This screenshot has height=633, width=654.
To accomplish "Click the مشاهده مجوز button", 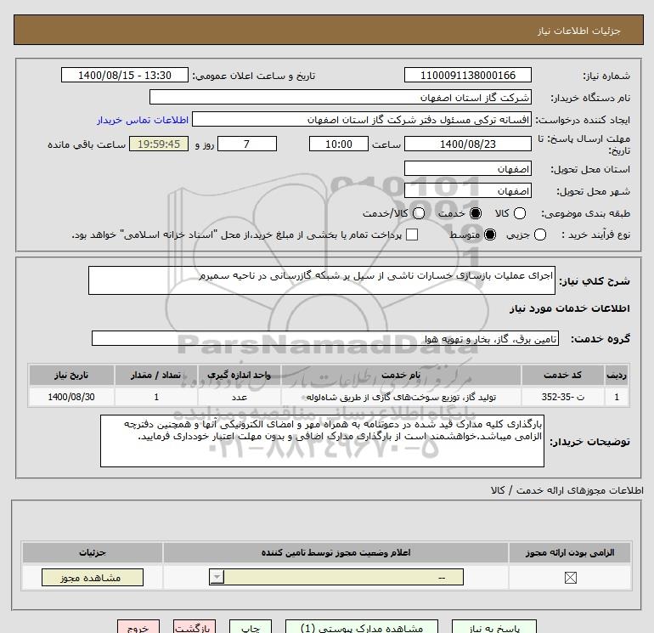I will point(93,578).
